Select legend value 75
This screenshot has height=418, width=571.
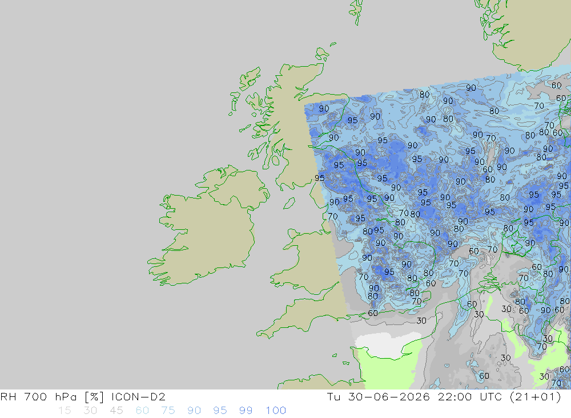168,411
